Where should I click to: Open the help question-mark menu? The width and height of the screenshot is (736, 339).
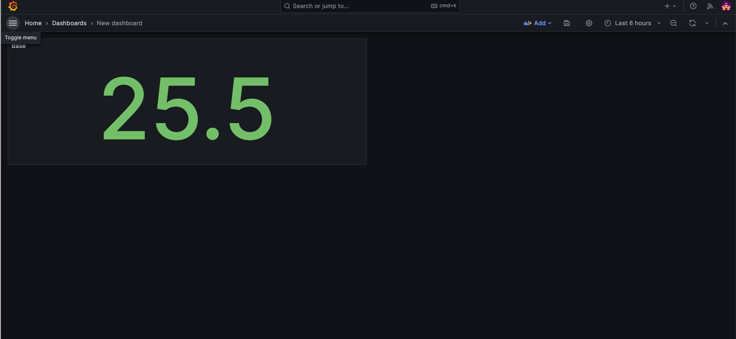(x=693, y=6)
